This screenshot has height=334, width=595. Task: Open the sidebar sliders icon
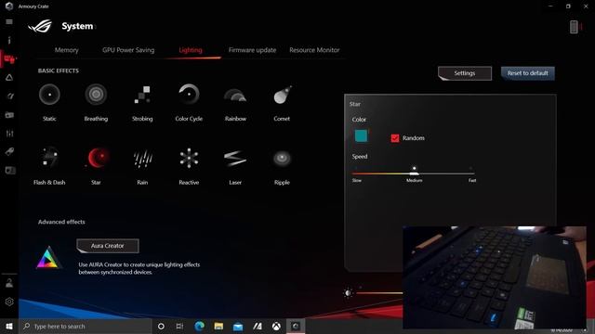point(9,134)
